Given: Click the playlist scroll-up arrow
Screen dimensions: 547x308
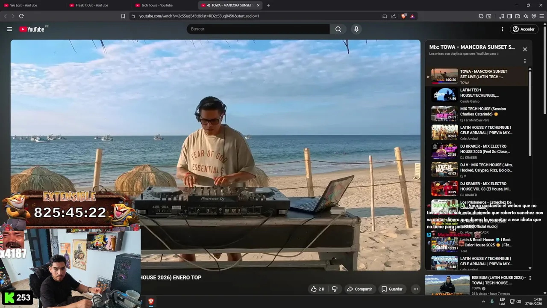Looking at the screenshot, I should pyautogui.click(x=530, y=69).
